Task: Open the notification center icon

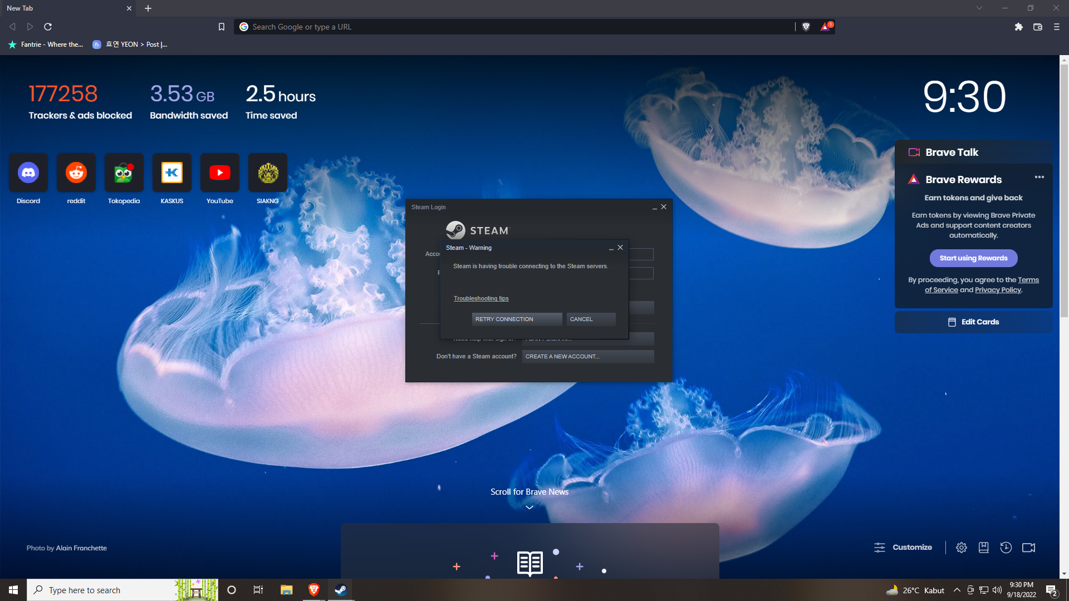Action: [x=1051, y=590]
